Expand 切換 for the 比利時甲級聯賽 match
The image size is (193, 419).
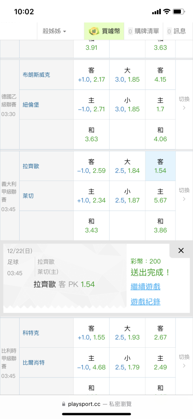tap(184, 361)
